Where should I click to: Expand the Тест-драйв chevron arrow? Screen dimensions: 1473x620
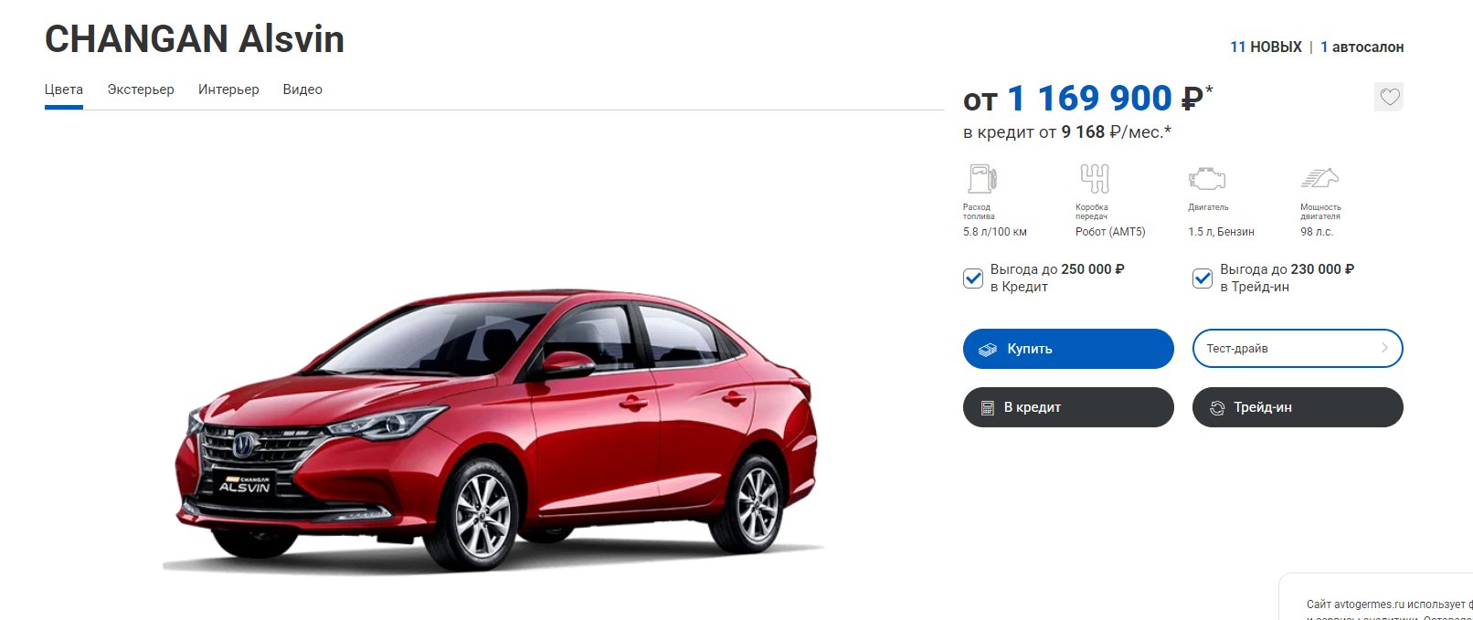tap(1384, 348)
